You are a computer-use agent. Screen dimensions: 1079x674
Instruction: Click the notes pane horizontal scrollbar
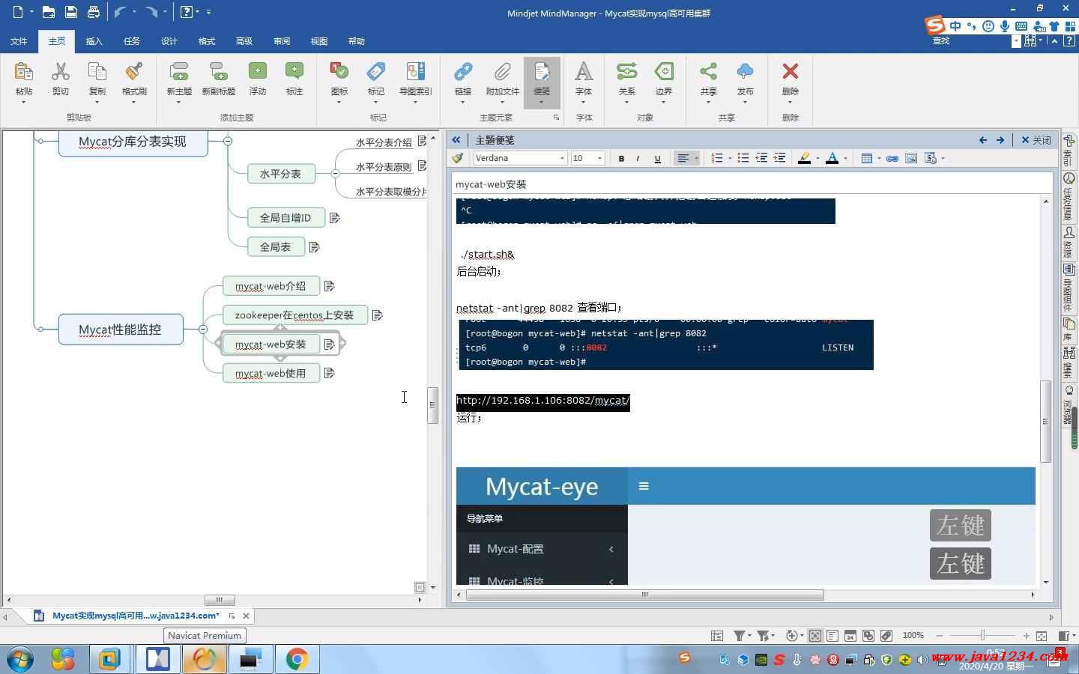[644, 595]
